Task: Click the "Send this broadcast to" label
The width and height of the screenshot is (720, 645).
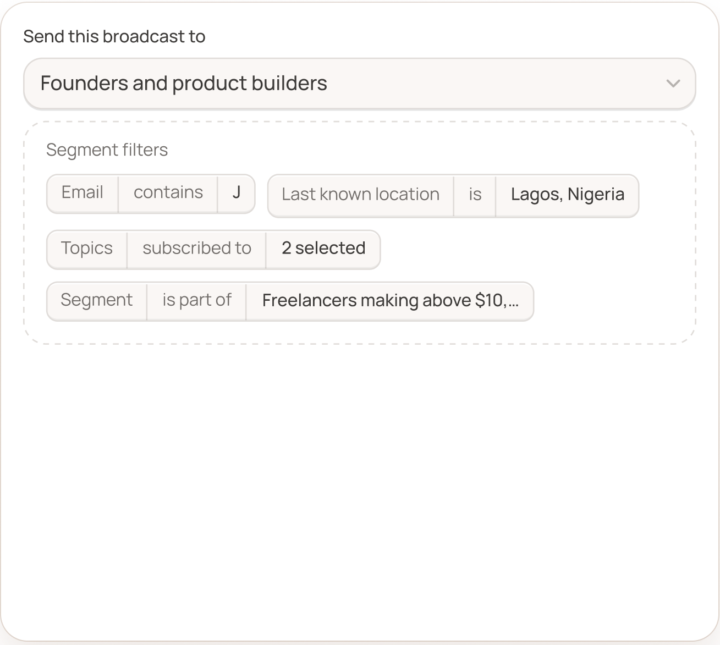Action: pos(113,36)
